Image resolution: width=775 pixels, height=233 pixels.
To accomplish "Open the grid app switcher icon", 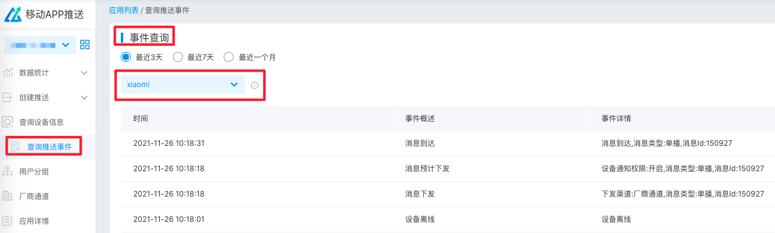I will (85, 44).
